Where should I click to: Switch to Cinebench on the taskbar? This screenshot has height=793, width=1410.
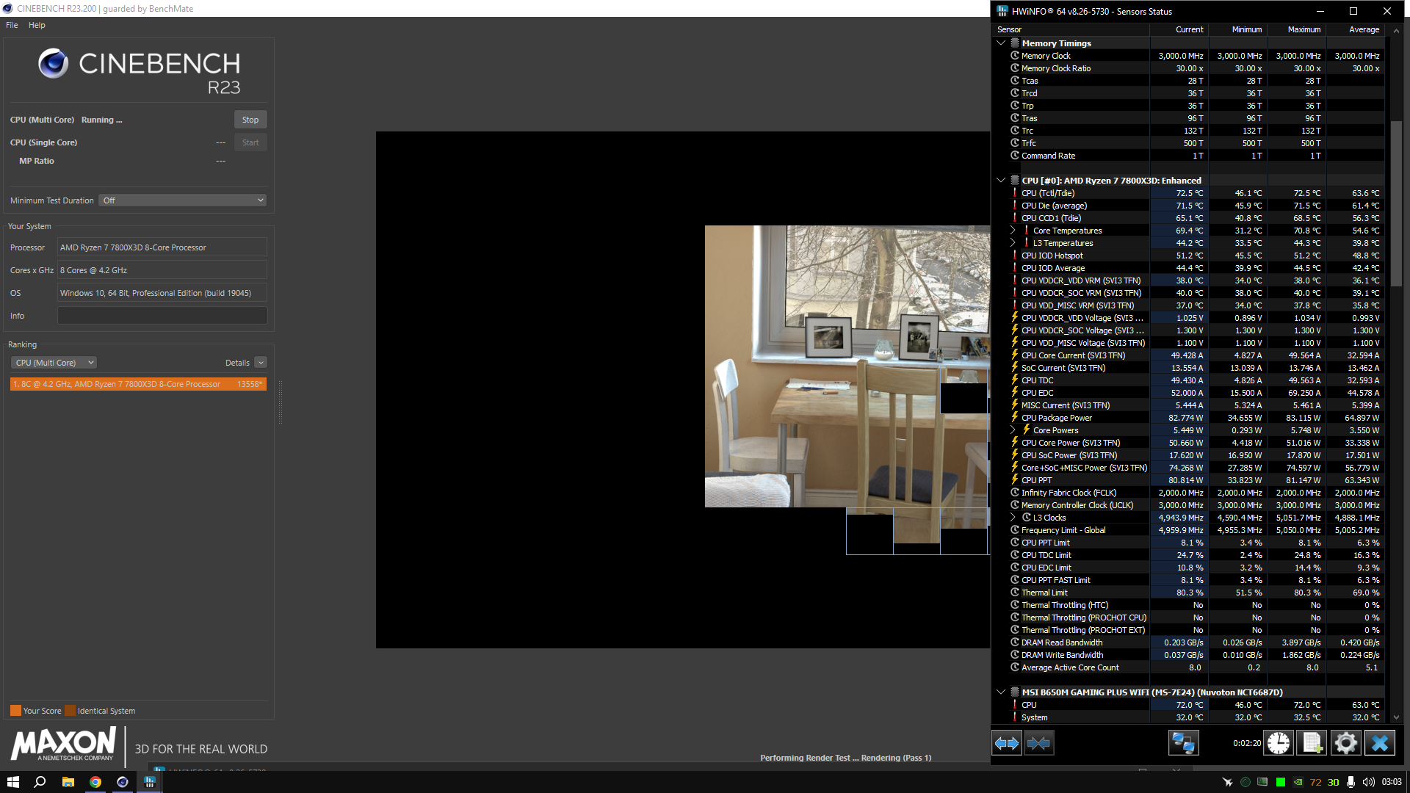(122, 782)
